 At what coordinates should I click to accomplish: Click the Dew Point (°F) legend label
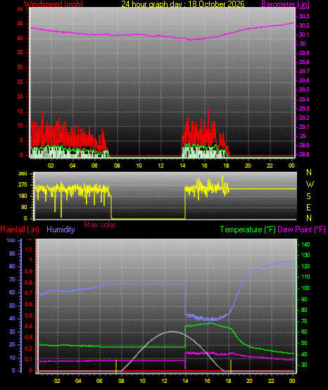click(301, 229)
